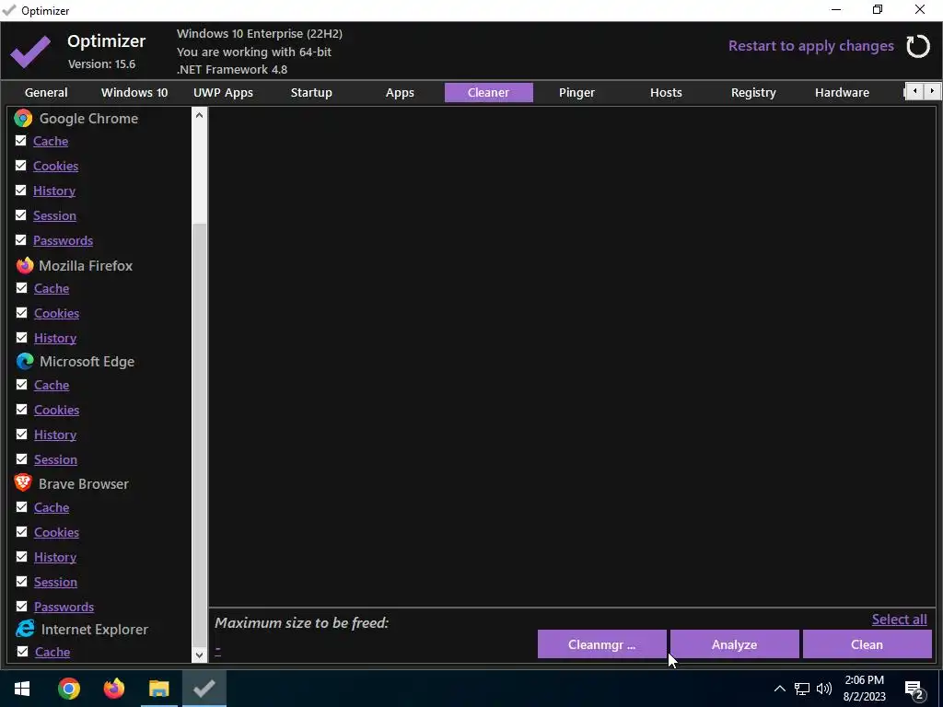Open the Apps tab
The height and width of the screenshot is (707, 943).
pyautogui.click(x=400, y=93)
